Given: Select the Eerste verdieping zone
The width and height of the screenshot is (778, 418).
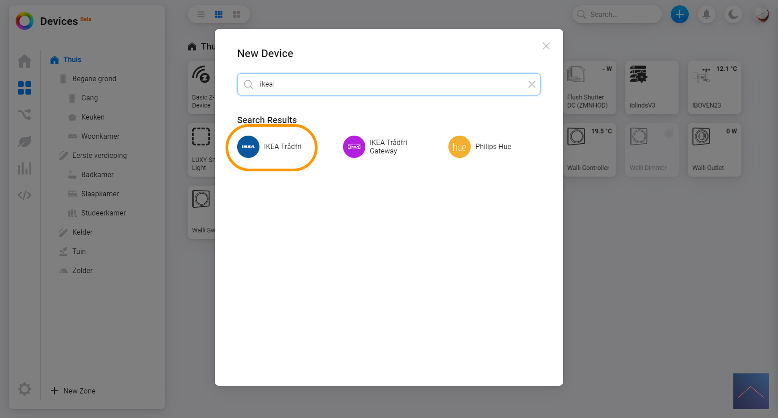Looking at the screenshot, I should tap(99, 156).
